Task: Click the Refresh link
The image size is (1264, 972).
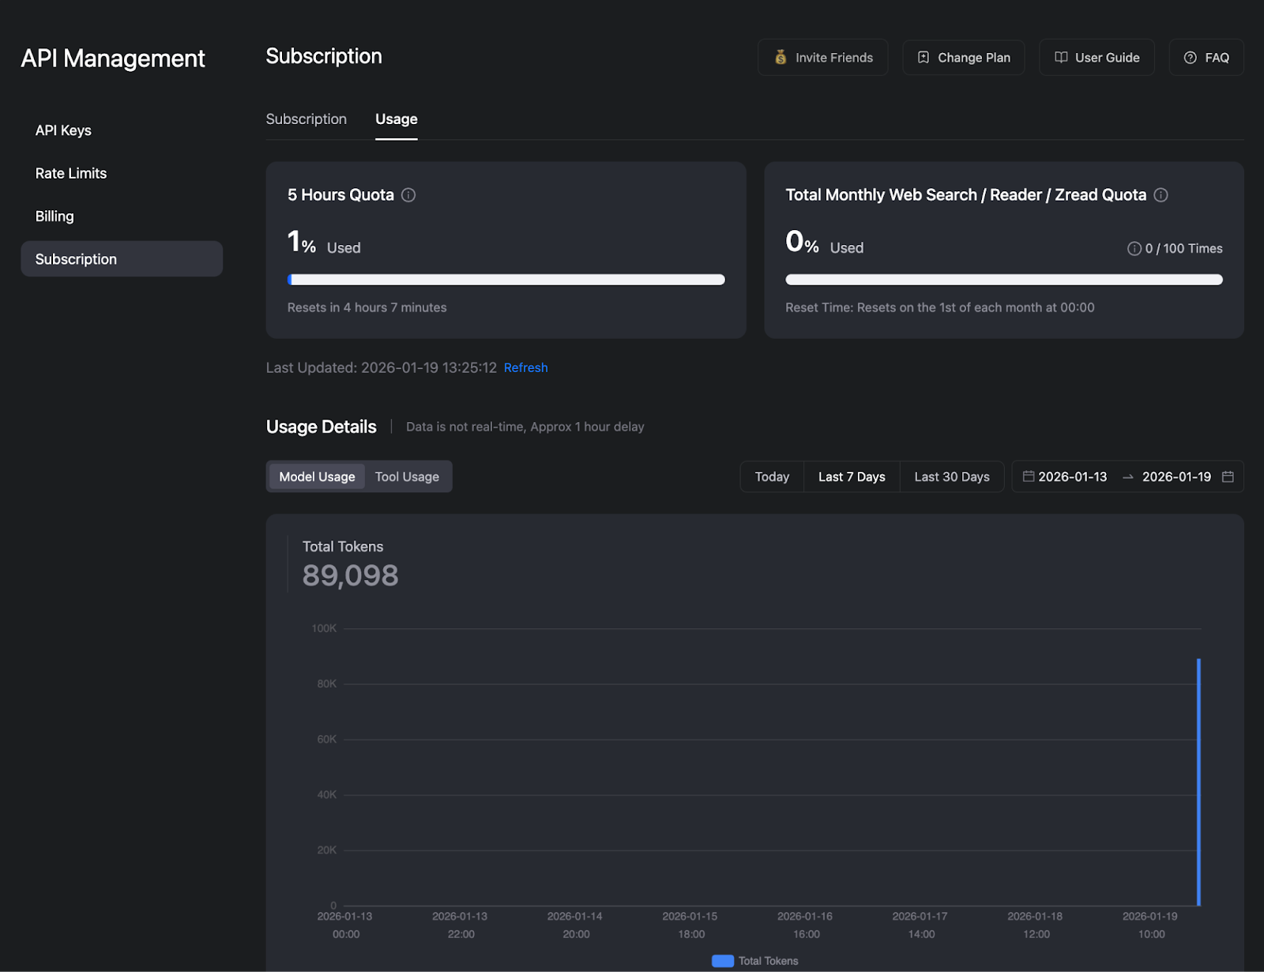Action: click(525, 367)
